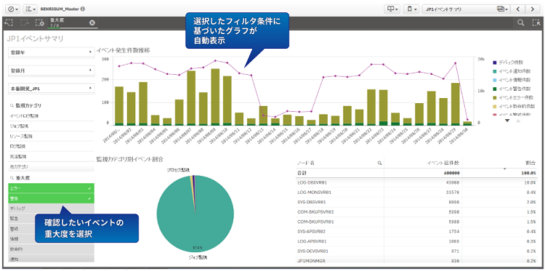The image size is (545, 271).
Task: Expand the 登録年 filter
Action: pos(51,52)
